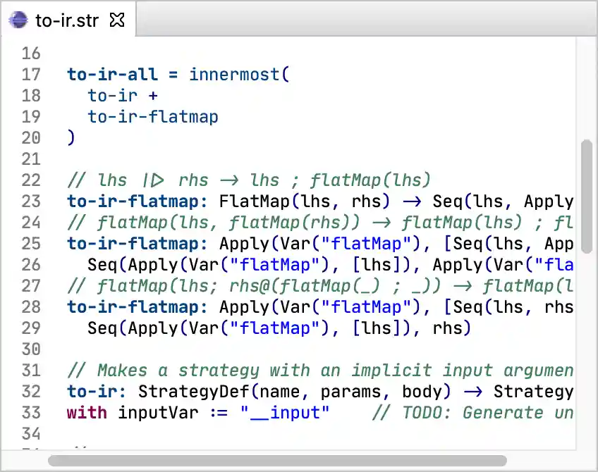Screen dimensions: 598x472
Task: Click line number 17 in the gutter
Action: click(x=31, y=75)
